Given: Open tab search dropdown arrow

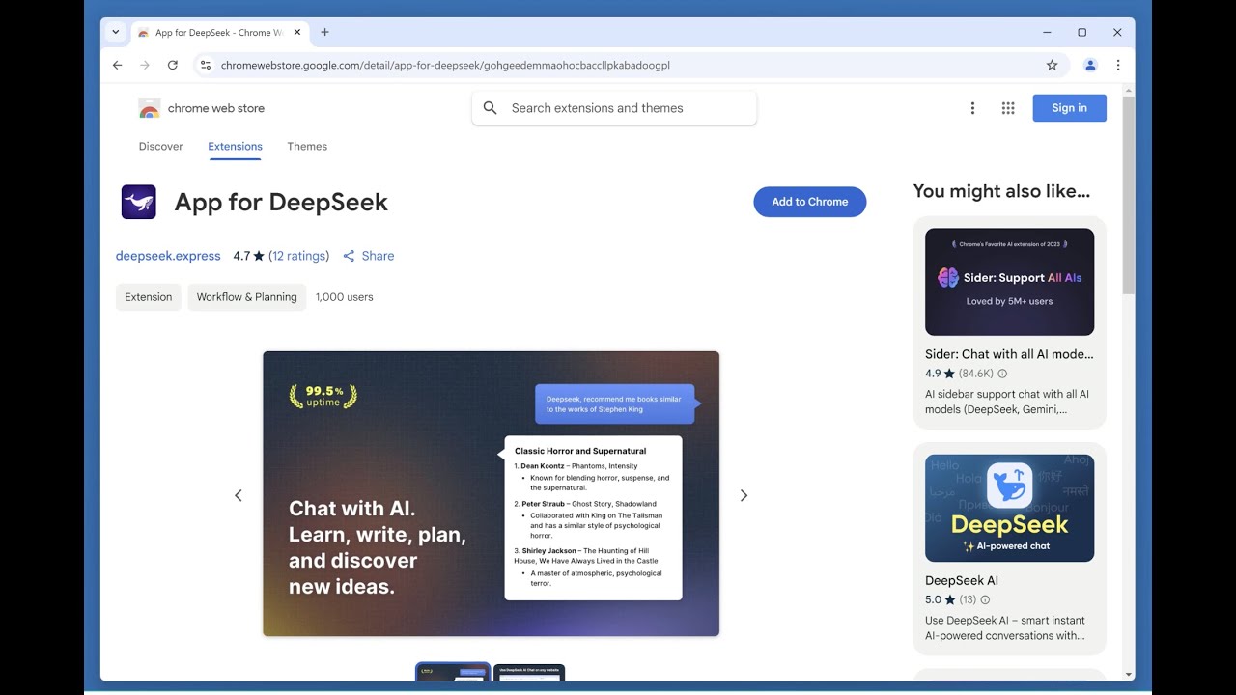Looking at the screenshot, I should (x=116, y=32).
